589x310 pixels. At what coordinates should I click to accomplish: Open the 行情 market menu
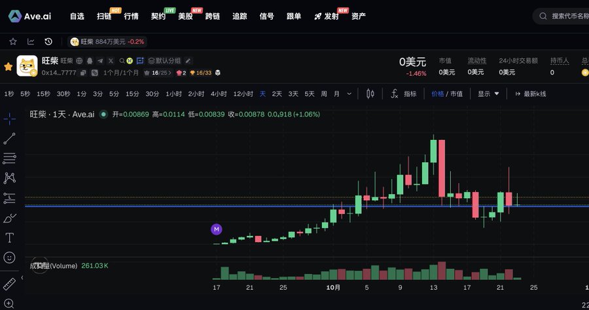click(x=131, y=16)
